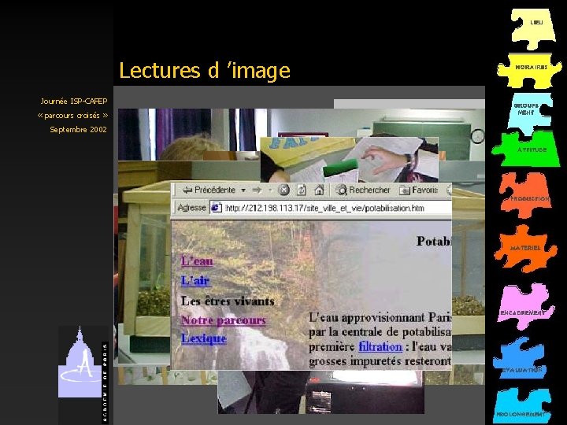
Task: Open the Favoris toolbar button
Action: tap(418, 190)
